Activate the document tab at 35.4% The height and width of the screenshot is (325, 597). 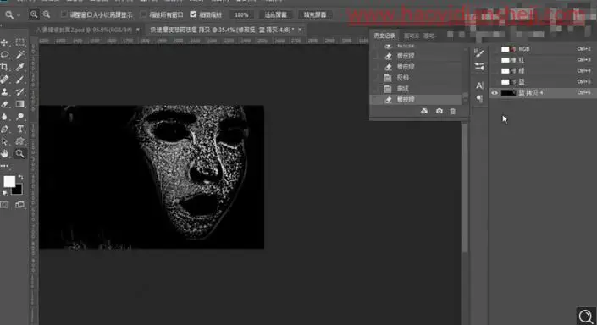click(222, 30)
